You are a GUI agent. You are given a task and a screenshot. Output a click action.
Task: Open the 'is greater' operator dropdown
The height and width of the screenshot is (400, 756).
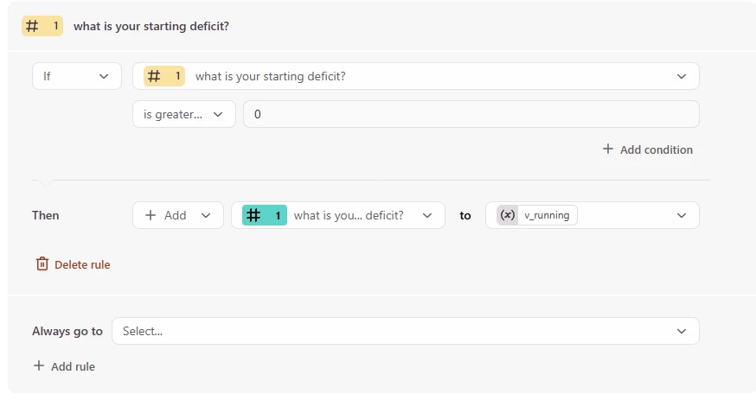(x=184, y=114)
